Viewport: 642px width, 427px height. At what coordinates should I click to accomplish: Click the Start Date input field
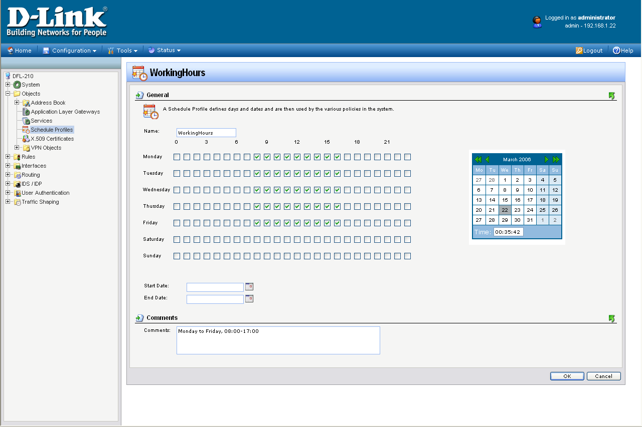215,287
